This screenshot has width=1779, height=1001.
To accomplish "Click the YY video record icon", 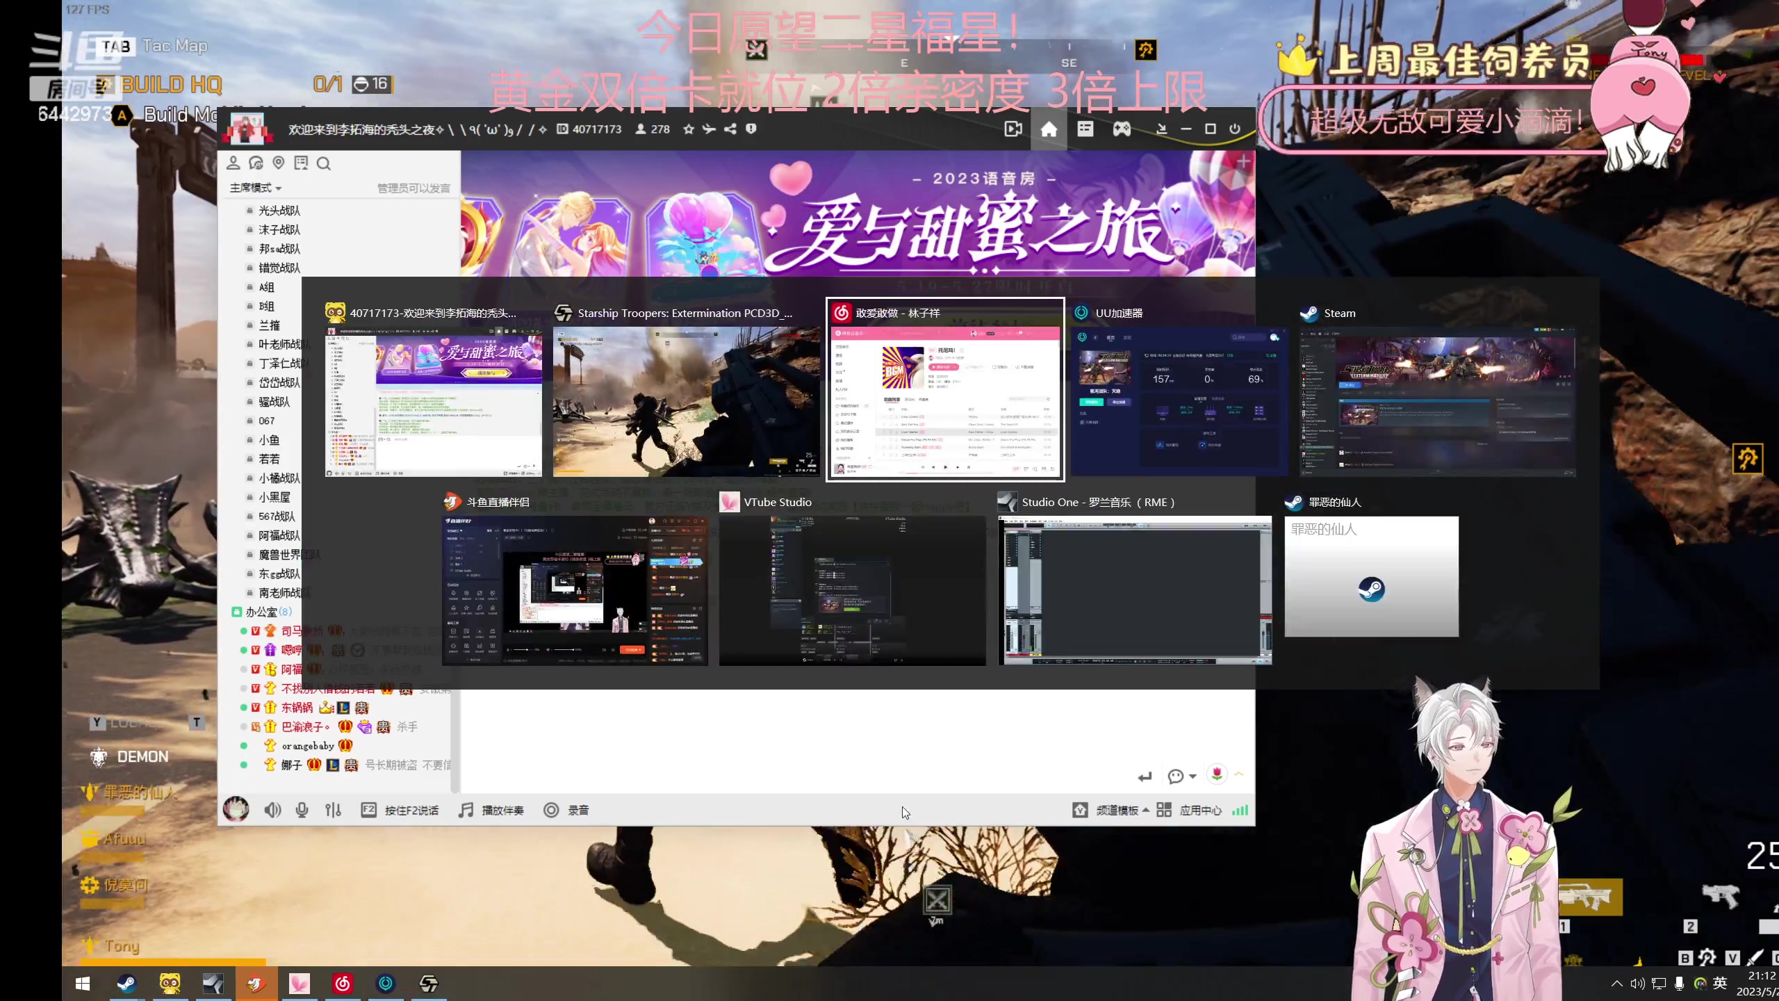I will pos(1013,129).
